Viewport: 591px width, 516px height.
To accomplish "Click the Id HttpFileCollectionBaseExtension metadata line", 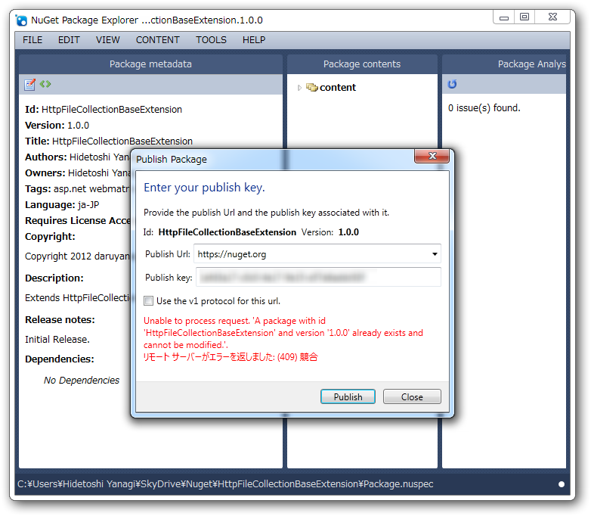I will point(104,110).
